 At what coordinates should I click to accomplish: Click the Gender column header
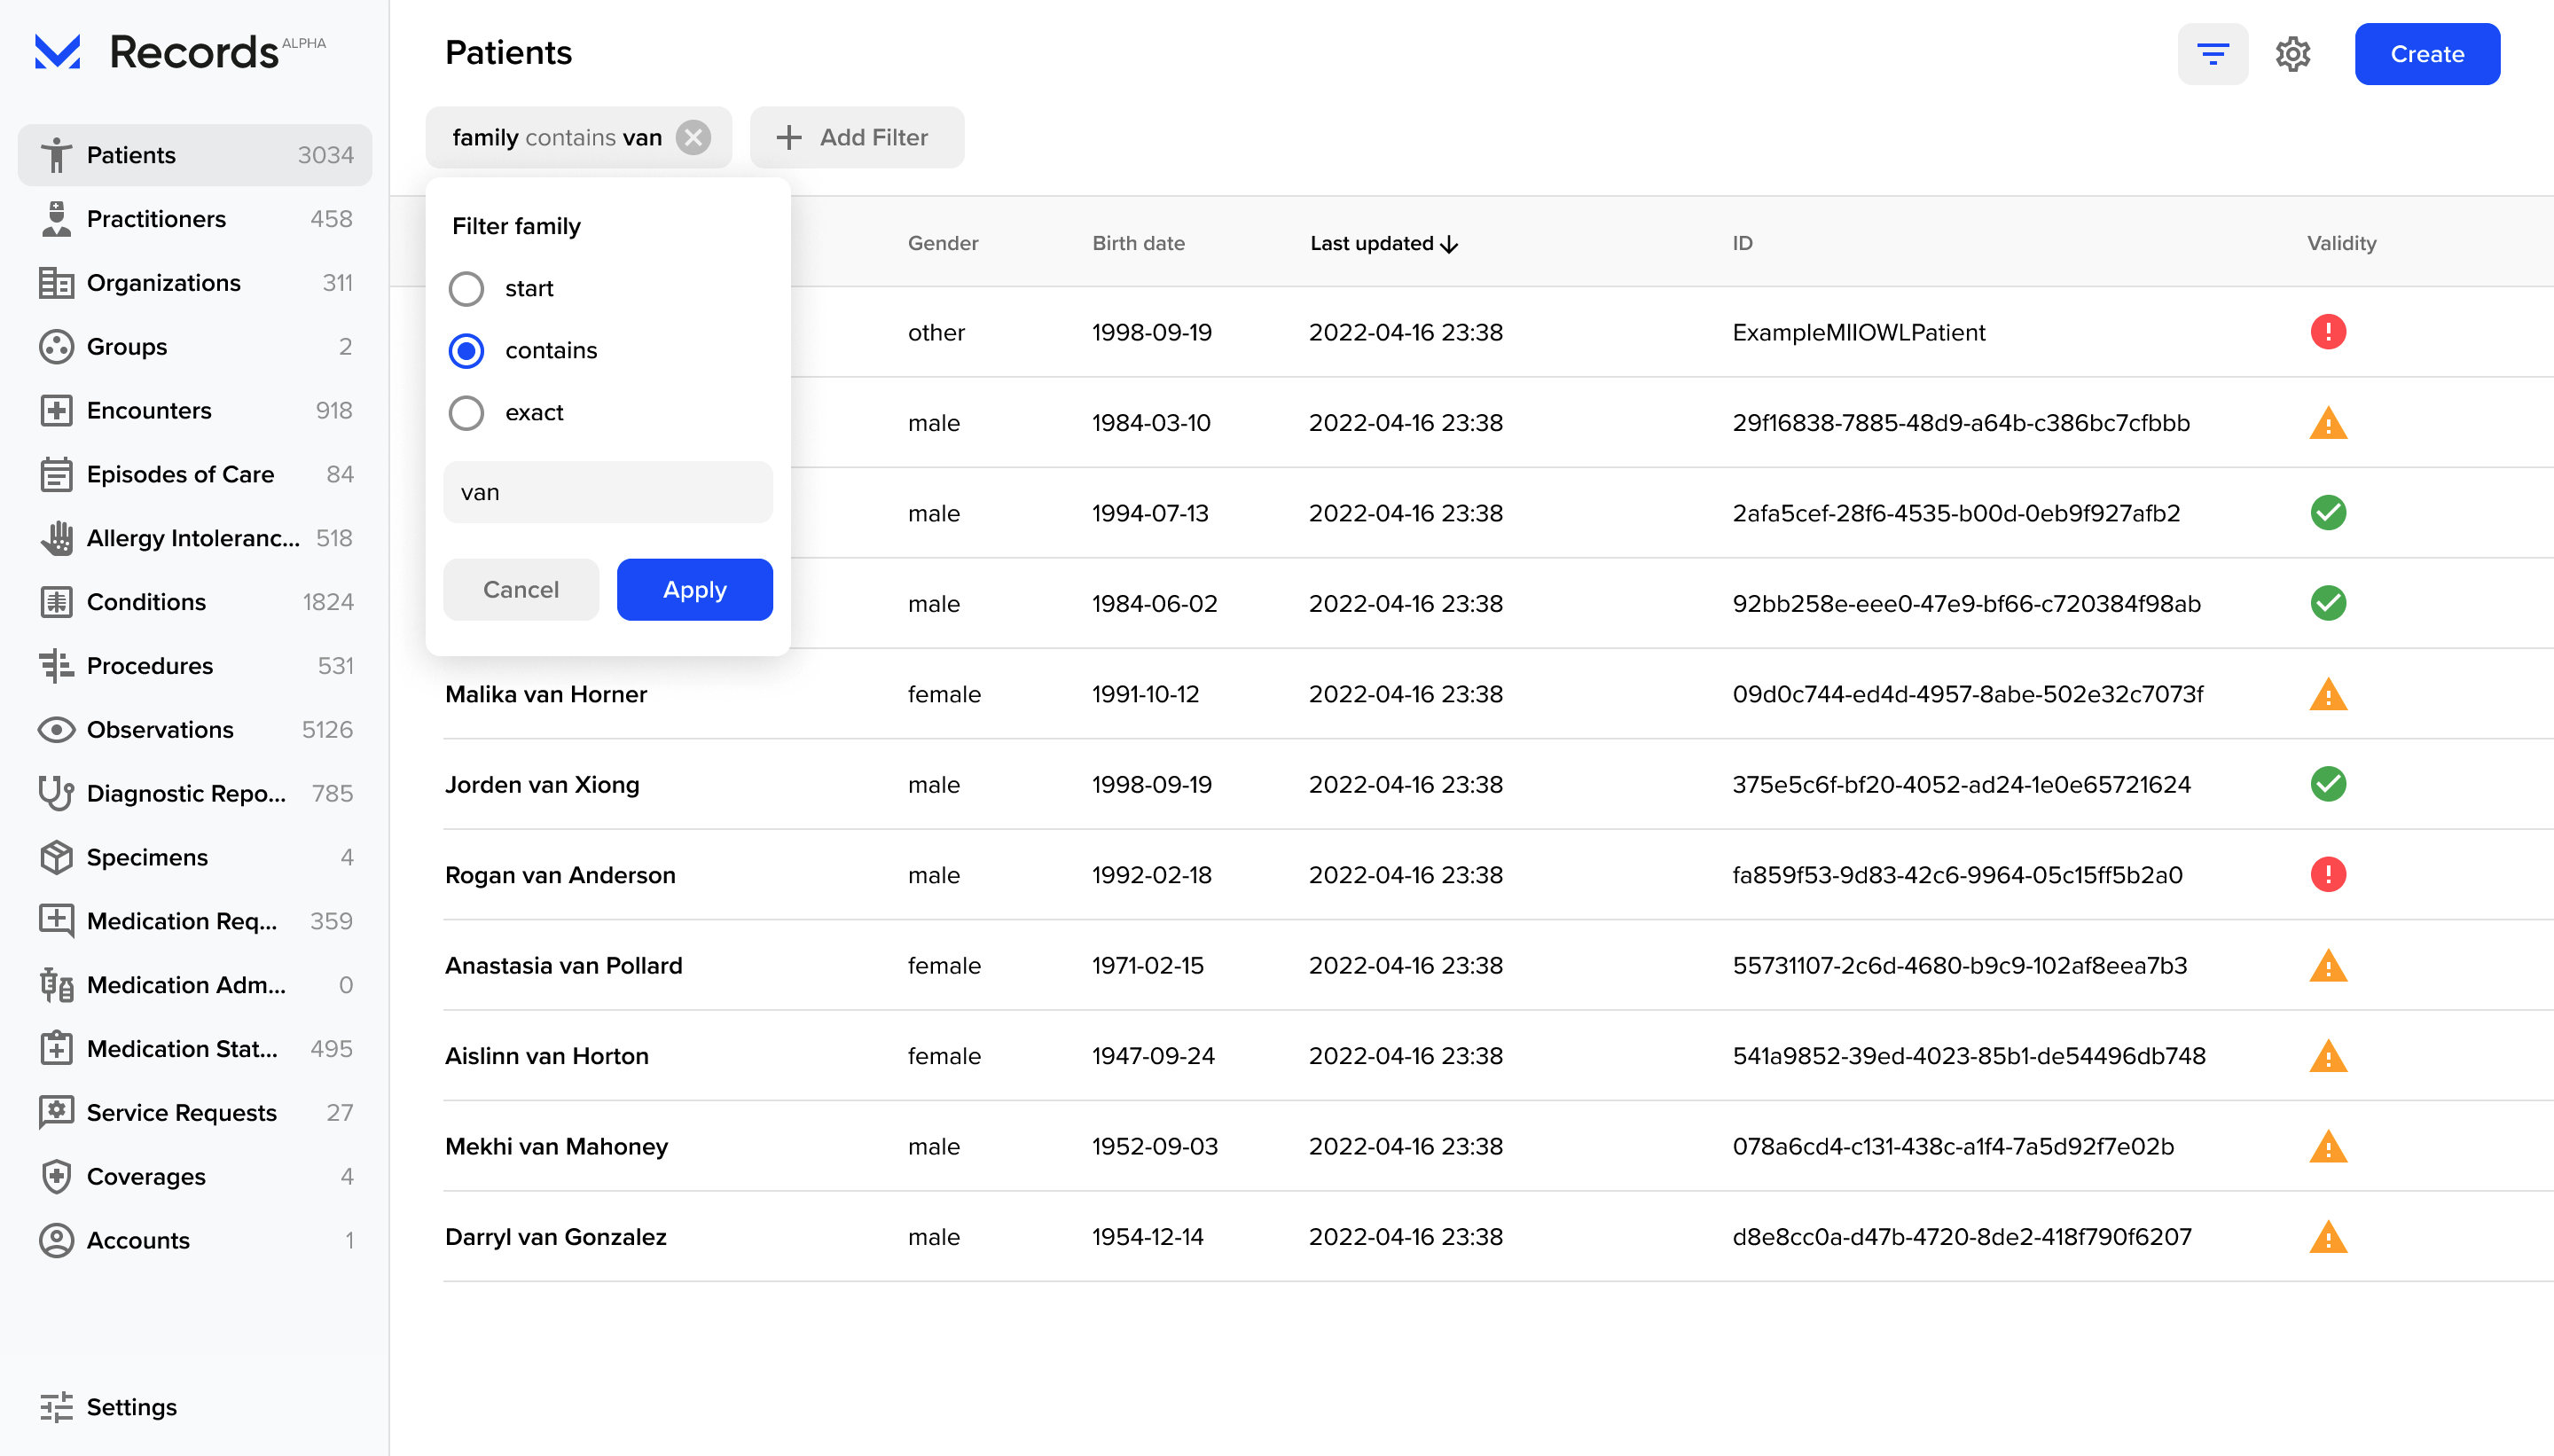point(942,243)
